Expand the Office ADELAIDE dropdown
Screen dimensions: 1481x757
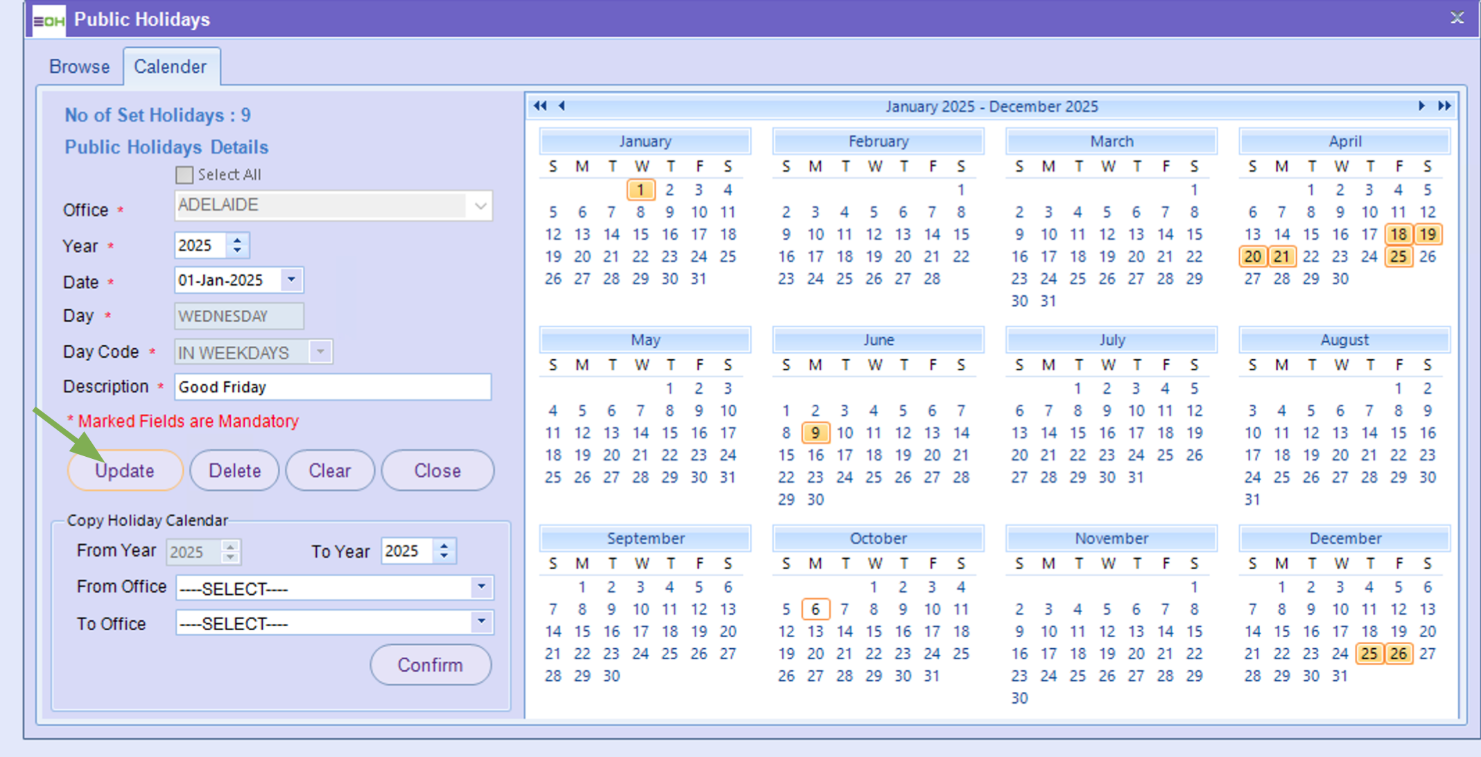[x=480, y=206]
